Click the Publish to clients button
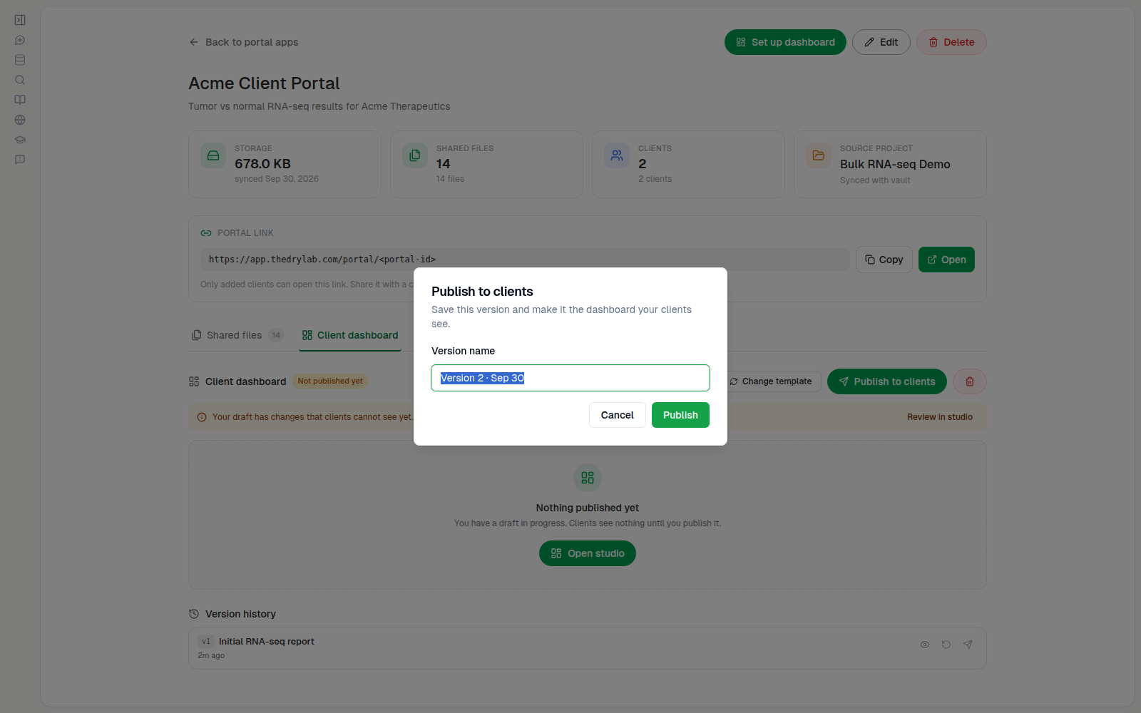The height and width of the screenshot is (713, 1141). coord(887,381)
